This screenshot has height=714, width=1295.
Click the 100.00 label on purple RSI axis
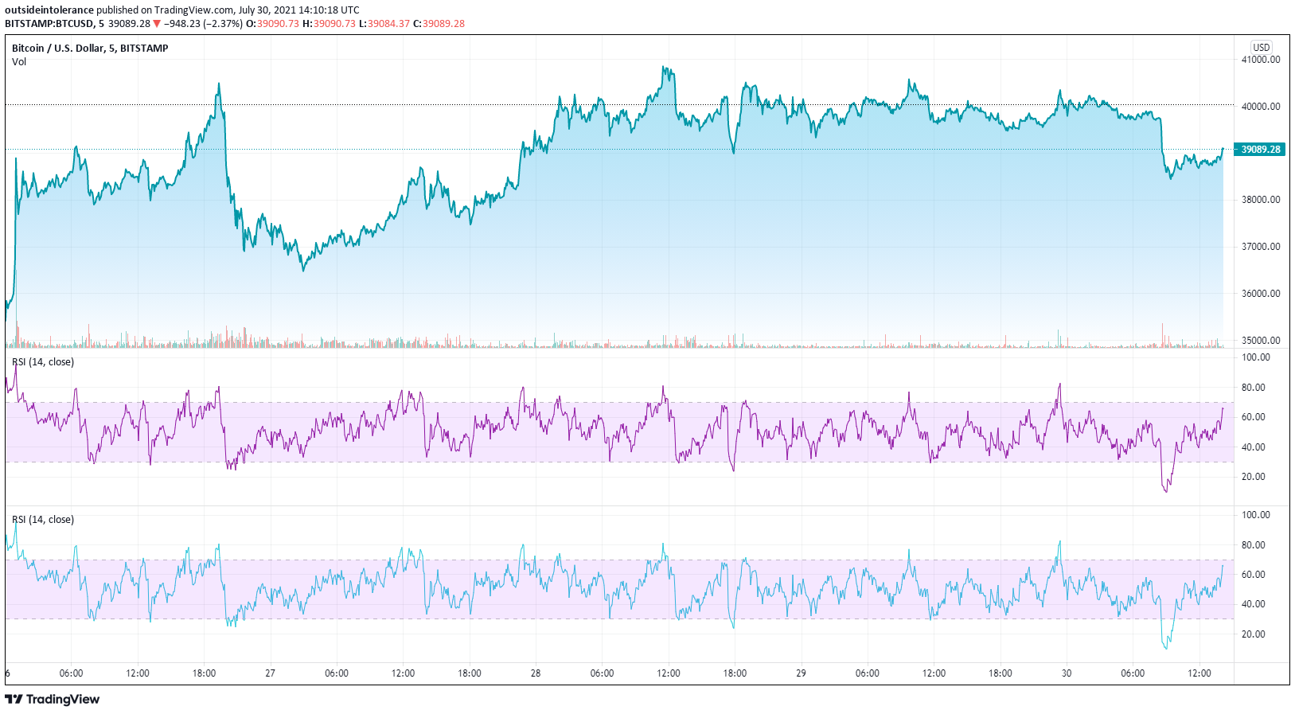pyautogui.click(x=1257, y=357)
